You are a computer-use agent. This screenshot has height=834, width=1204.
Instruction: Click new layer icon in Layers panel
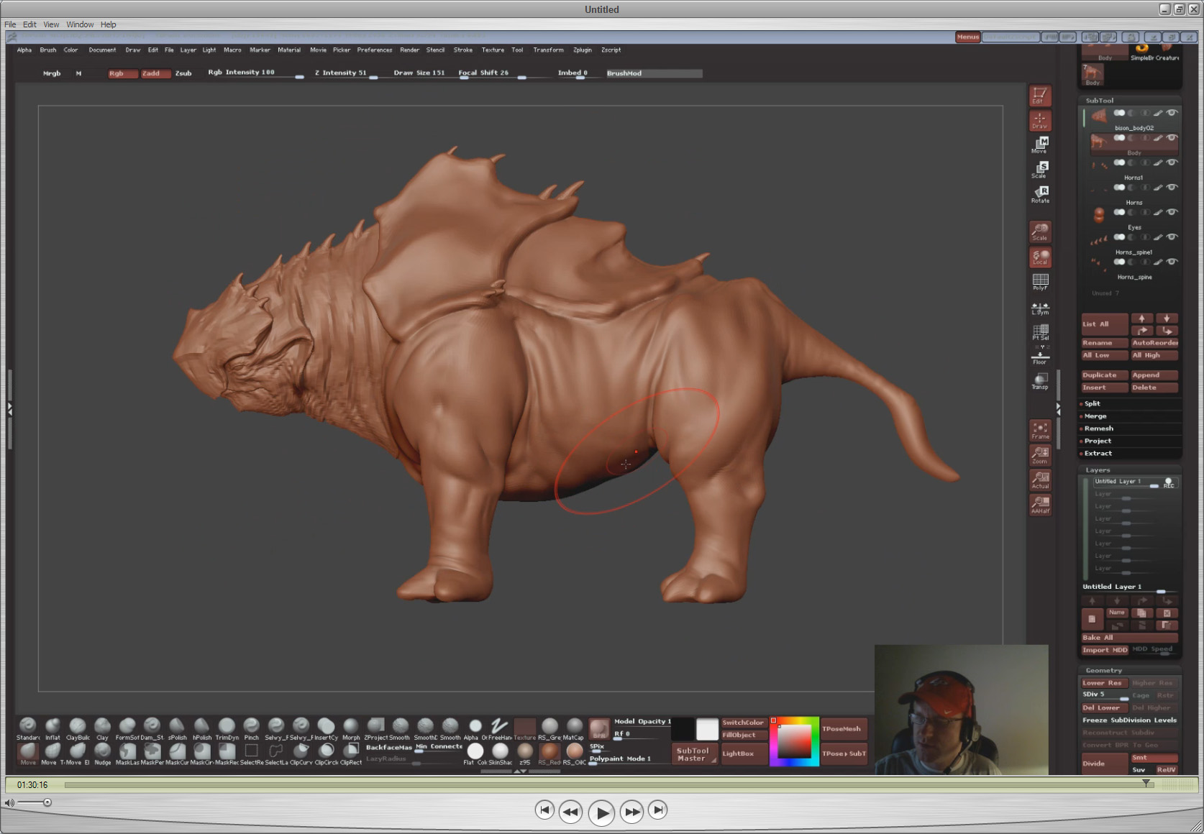click(1092, 618)
